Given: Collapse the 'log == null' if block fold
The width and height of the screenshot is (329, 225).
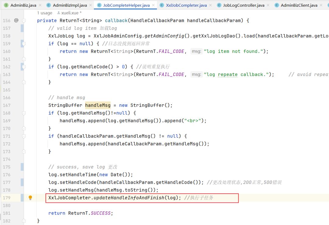Looking at the screenshot, I should (24, 44).
